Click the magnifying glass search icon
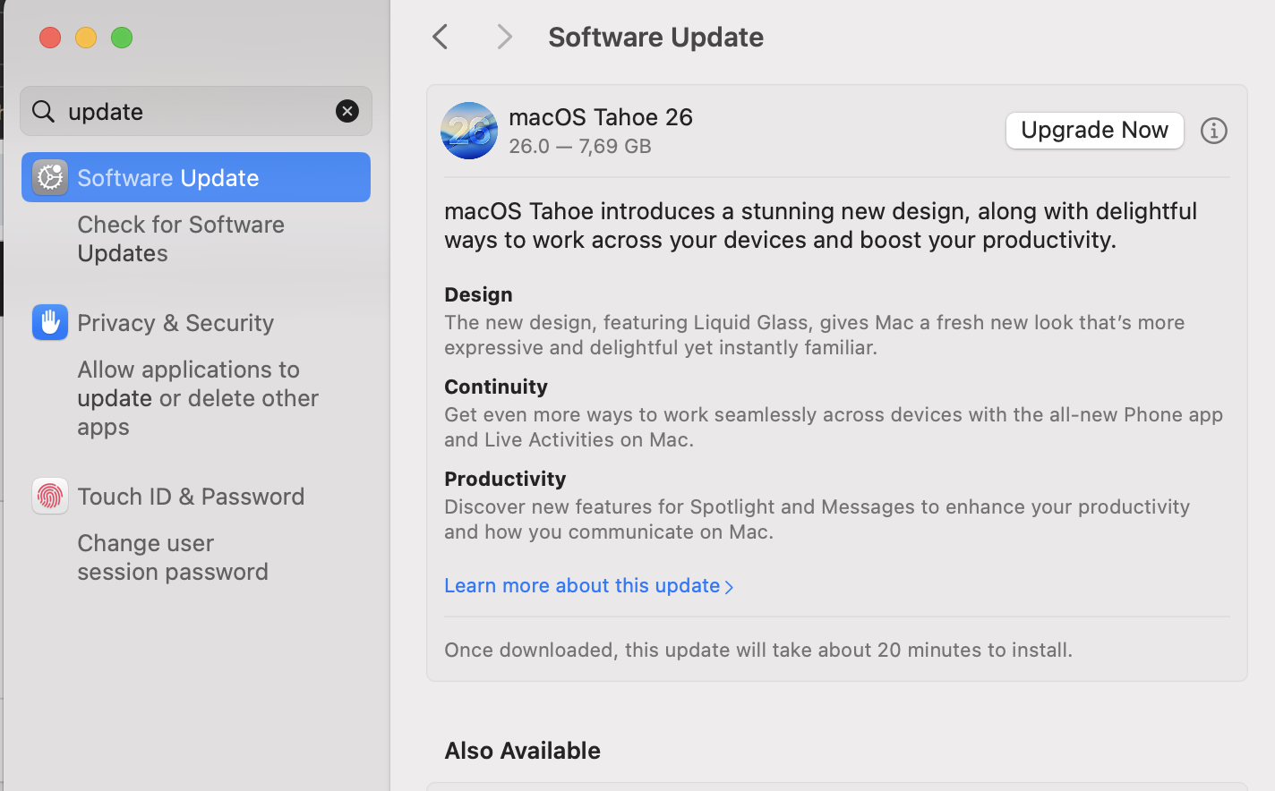This screenshot has height=791, width=1275. [x=43, y=111]
